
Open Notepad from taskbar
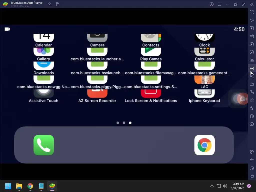(41, 186)
